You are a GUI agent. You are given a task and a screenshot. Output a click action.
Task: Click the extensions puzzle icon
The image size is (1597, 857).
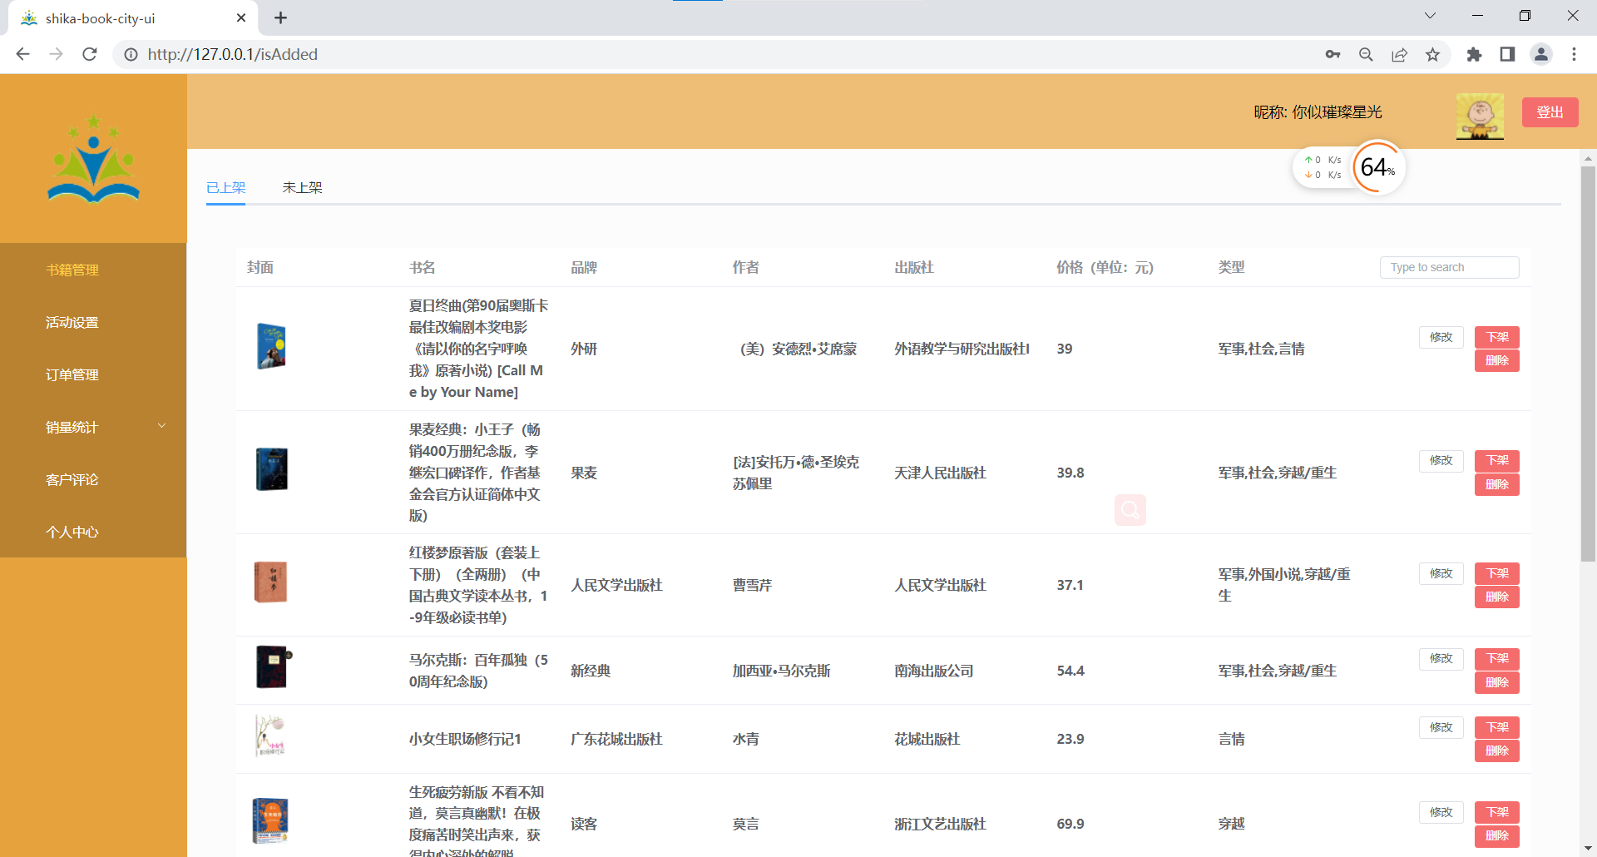(x=1474, y=54)
